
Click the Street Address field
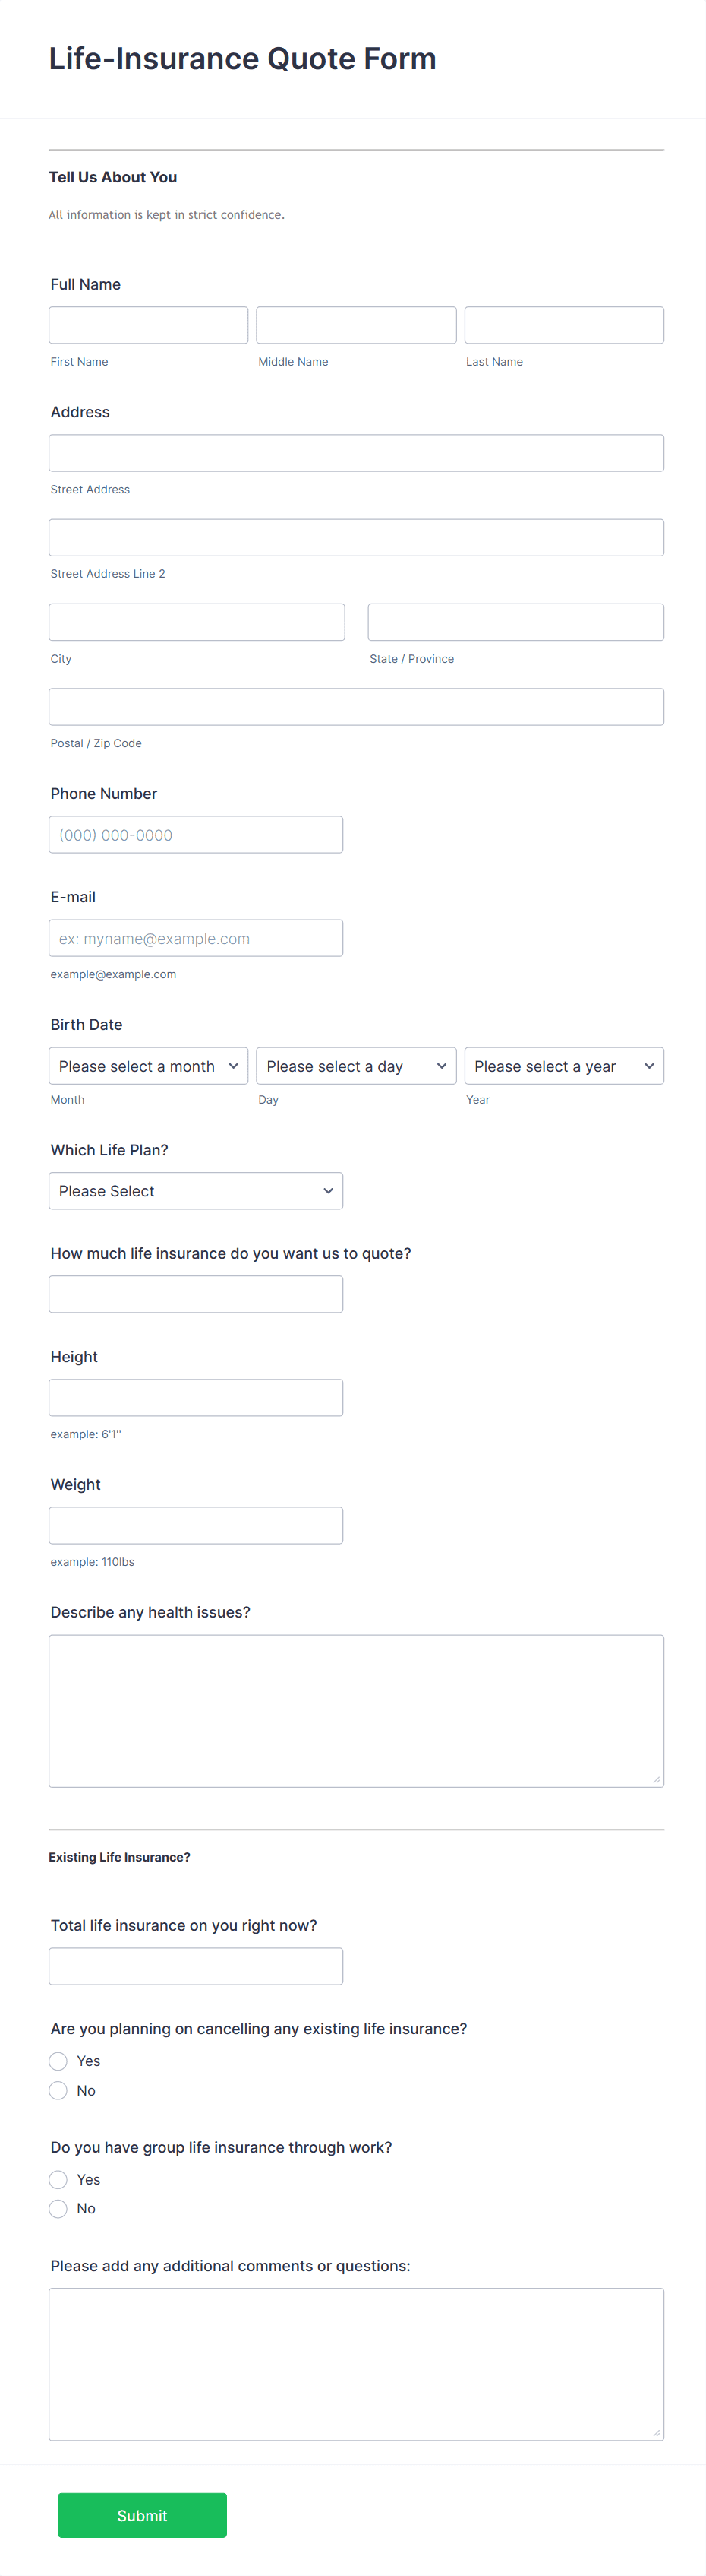tap(355, 452)
